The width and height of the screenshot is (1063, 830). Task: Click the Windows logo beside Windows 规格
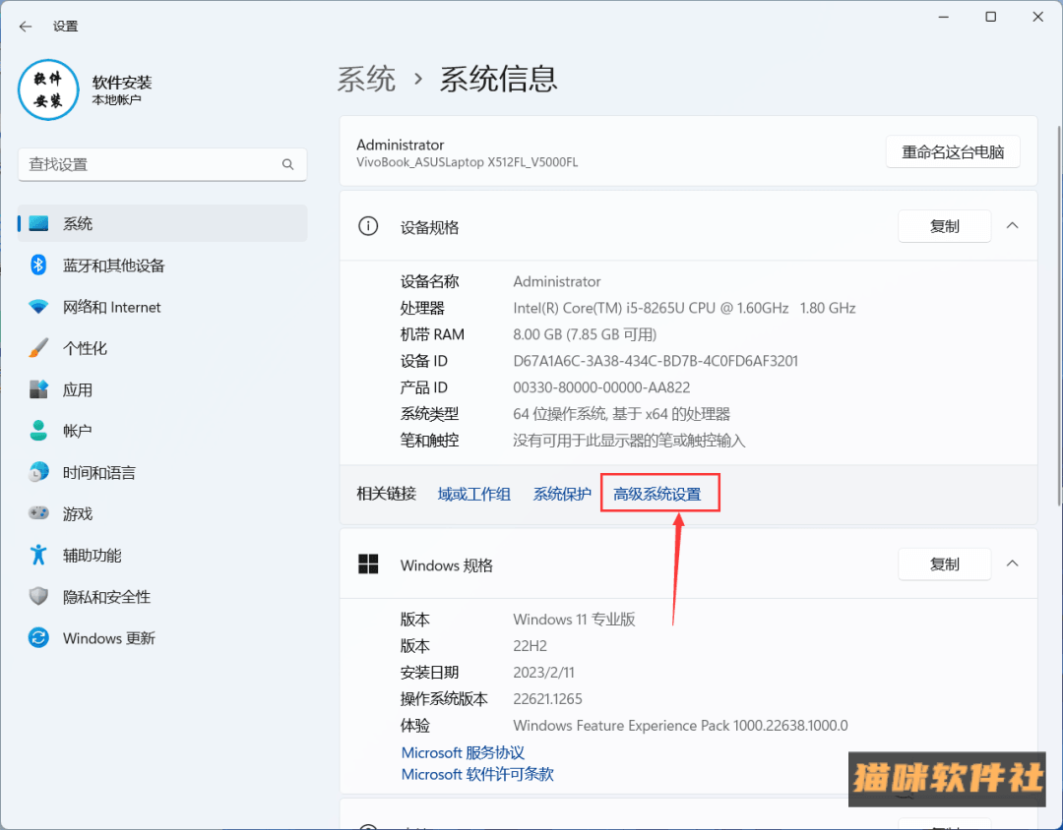point(368,564)
